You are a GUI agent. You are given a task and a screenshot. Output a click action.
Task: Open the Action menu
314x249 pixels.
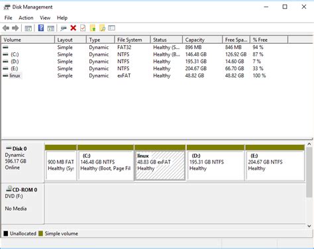(x=26, y=18)
